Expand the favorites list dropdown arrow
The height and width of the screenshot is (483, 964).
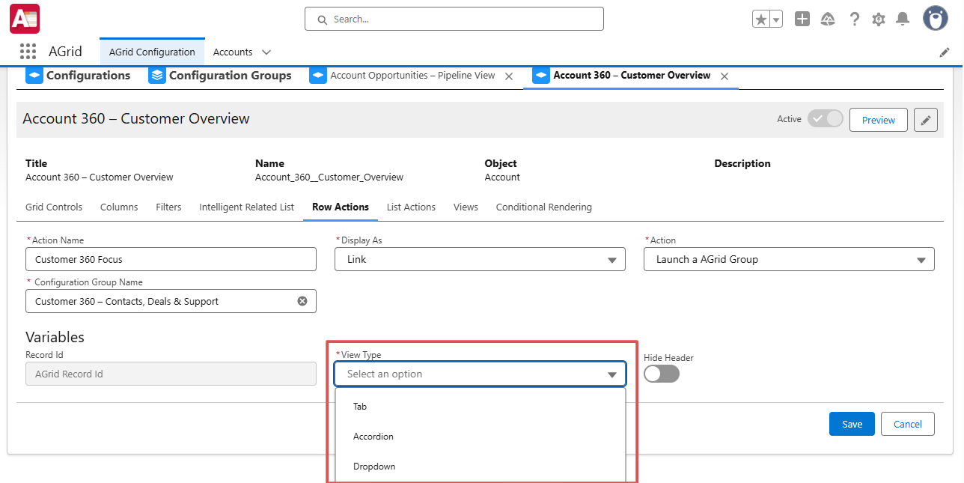point(776,19)
